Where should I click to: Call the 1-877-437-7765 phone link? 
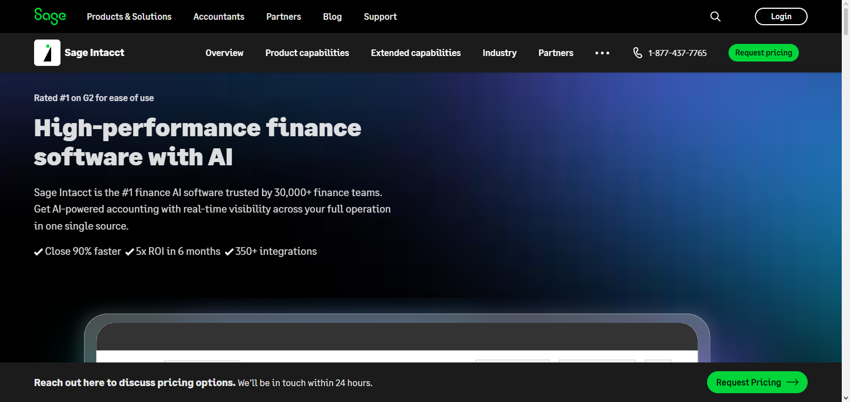[677, 53]
